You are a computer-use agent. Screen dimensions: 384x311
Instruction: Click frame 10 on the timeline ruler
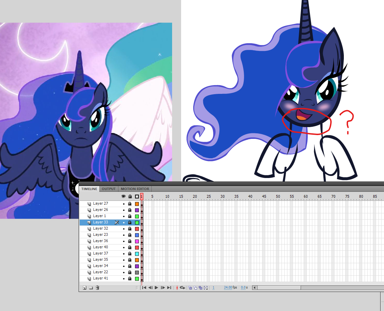pos(167,197)
